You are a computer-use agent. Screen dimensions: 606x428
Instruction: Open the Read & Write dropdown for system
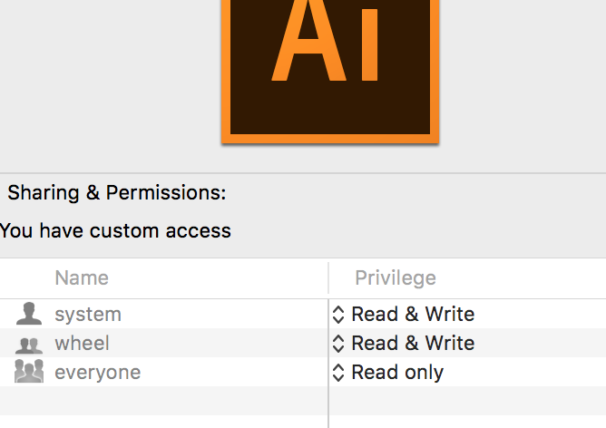tap(413, 315)
